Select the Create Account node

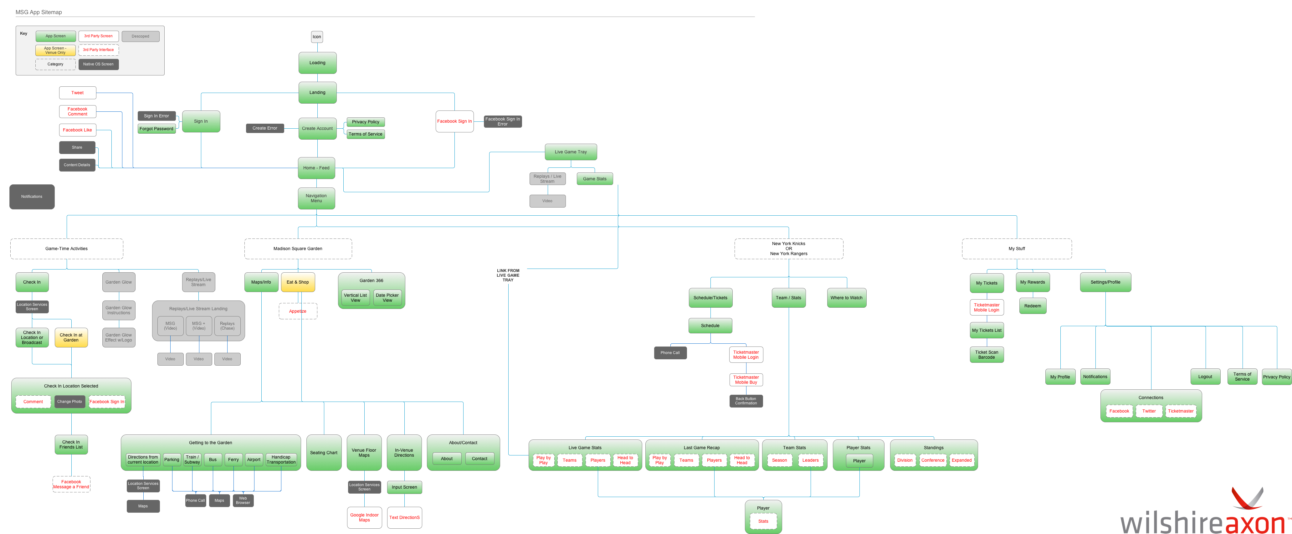tap(317, 128)
